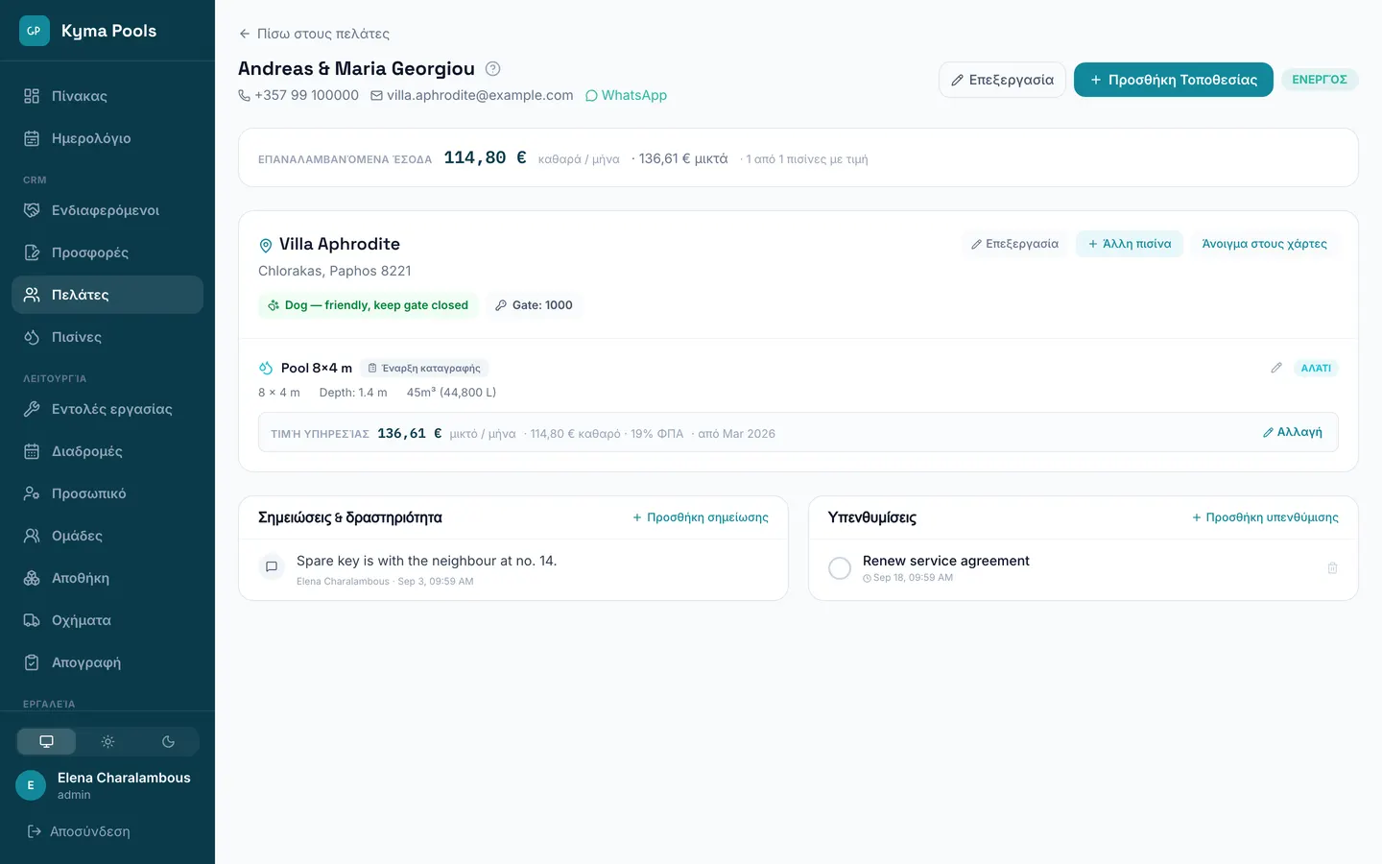Image resolution: width=1382 pixels, height=864 pixels.
Task: Delete the Renew service agreement reminder
Action: pos(1332,568)
